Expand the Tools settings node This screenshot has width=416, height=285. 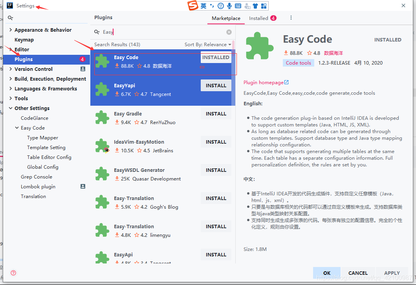pos(11,98)
